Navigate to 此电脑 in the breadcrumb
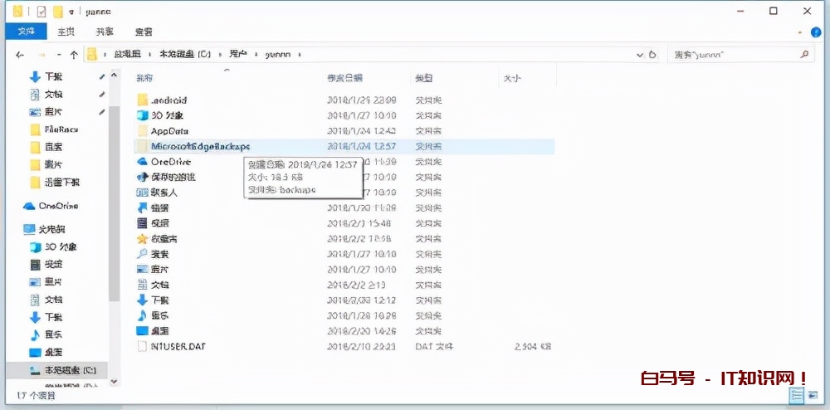The height and width of the screenshot is (410, 830). [x=129, y=55]
